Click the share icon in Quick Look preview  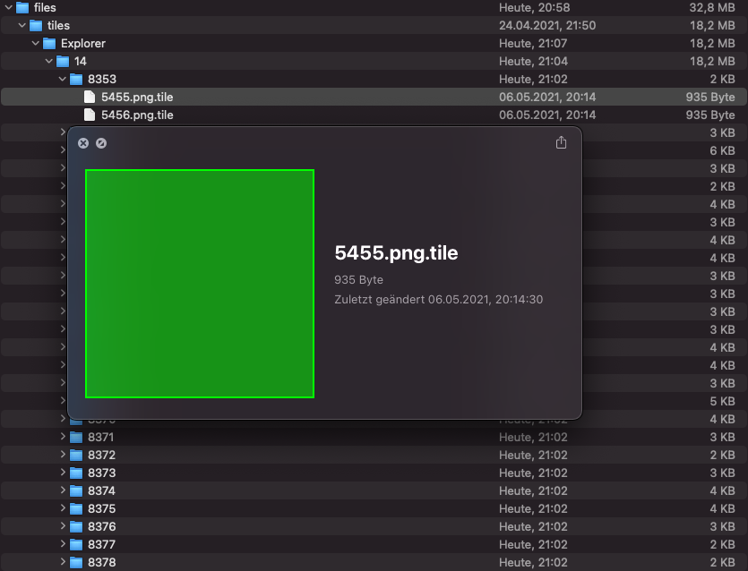point(561,143)
